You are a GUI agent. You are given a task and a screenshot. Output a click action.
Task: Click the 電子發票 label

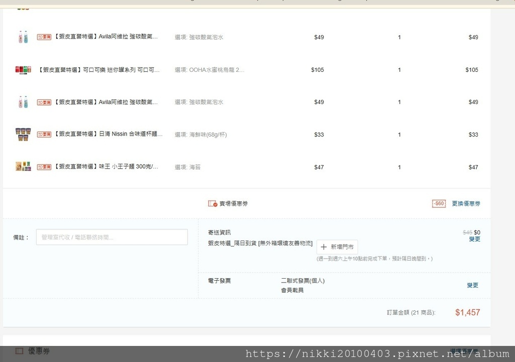click(x=219, y=281)
